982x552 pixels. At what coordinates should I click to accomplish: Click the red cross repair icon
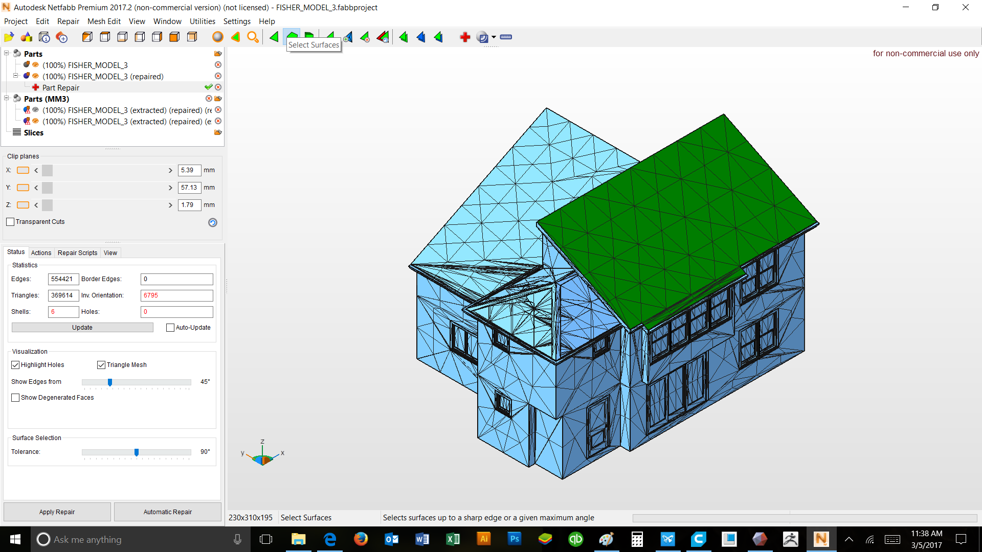click(464, 37)
